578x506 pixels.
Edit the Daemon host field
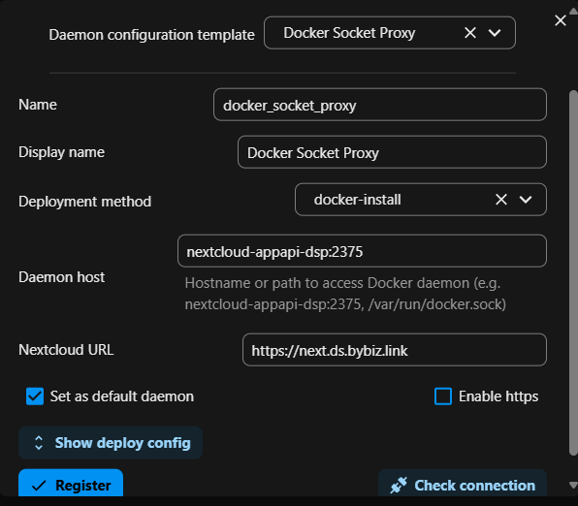pos(362,251)
